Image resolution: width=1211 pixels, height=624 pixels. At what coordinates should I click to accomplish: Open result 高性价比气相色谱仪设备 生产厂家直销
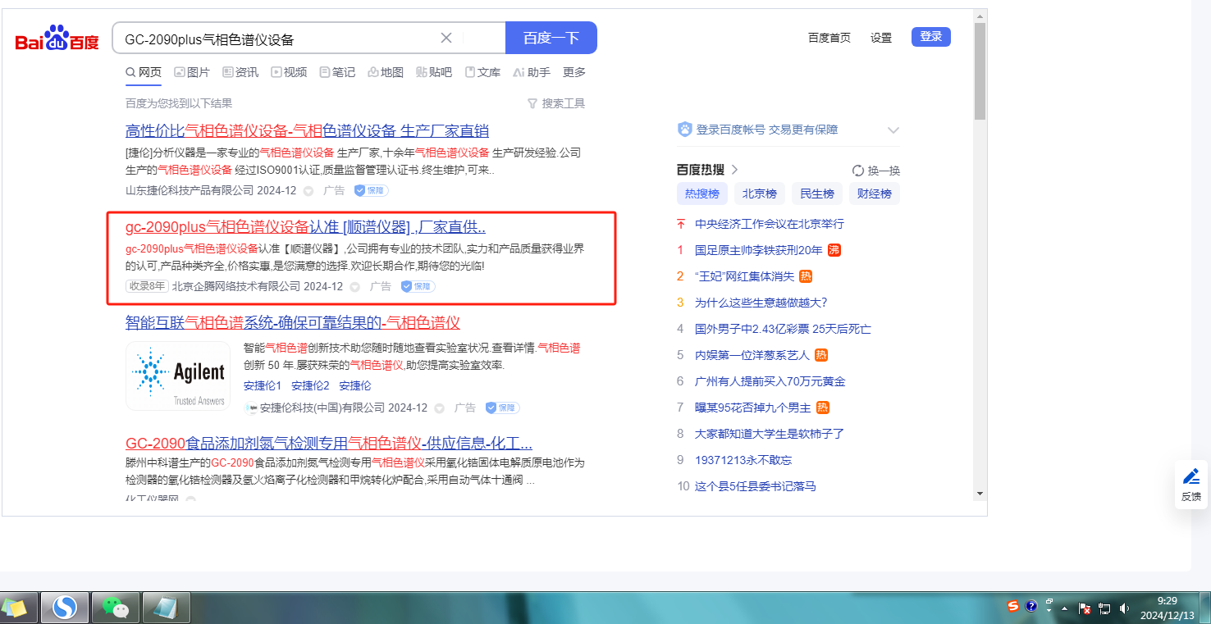point(307,131)
